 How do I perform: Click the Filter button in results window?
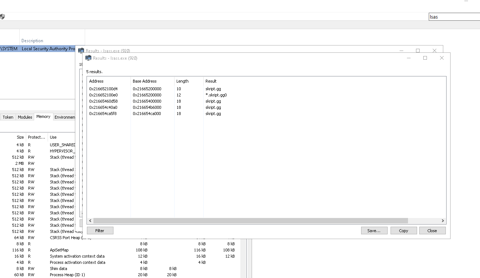100,231
